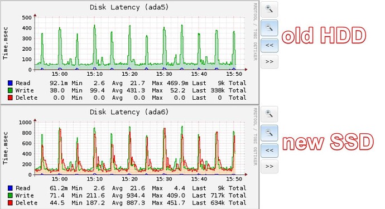Shift ada5 graph back in time
The height and width of the screenshot is (209, 385).
269,45
